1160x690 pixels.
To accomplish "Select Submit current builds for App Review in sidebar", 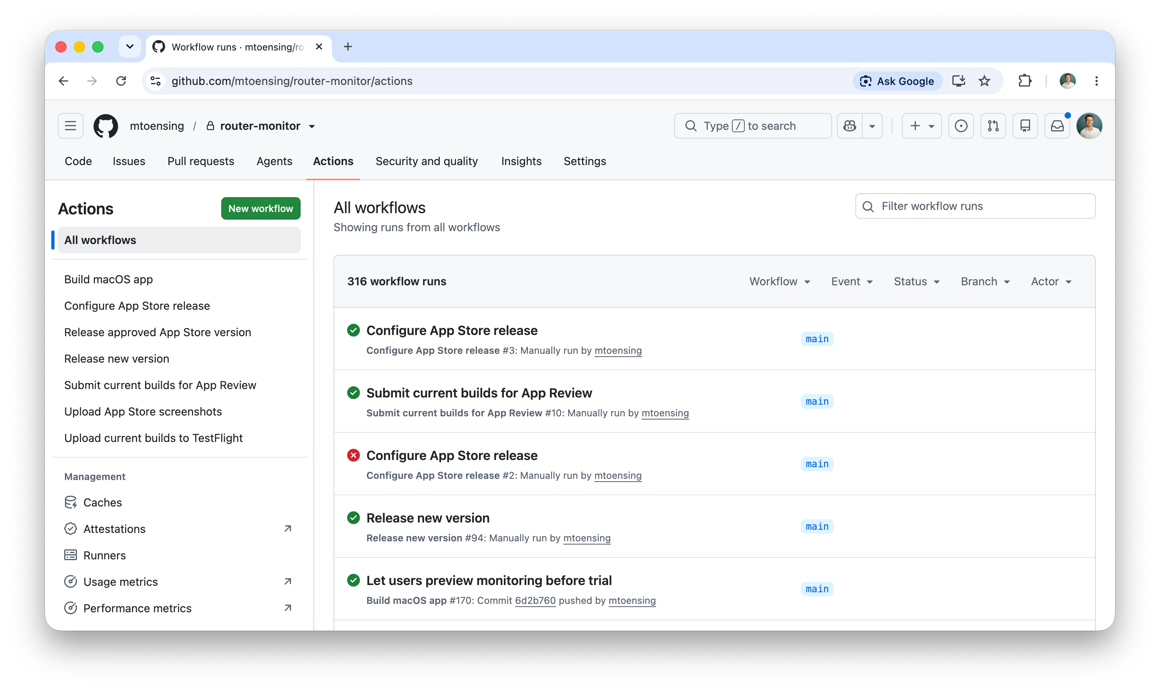I will [160, 385].
